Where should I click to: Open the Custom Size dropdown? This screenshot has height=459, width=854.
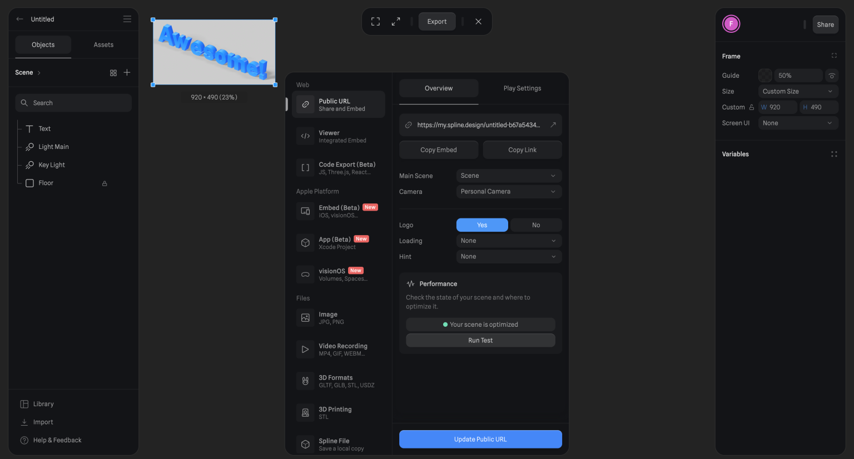797,91
